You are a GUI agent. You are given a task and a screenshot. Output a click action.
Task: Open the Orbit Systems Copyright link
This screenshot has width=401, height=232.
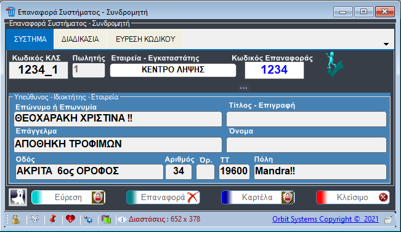(325, 219)
